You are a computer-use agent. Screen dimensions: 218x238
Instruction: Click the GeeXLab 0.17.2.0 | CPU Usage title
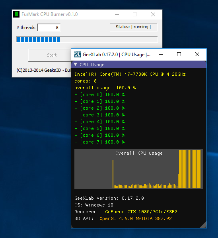click(x=117, y=55)
